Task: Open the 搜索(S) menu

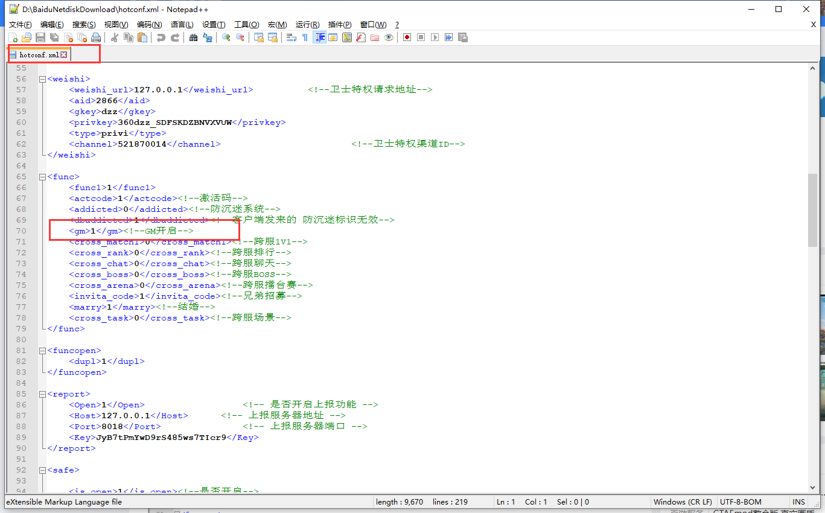Action: pyautogui.click(x=84, y=25)
